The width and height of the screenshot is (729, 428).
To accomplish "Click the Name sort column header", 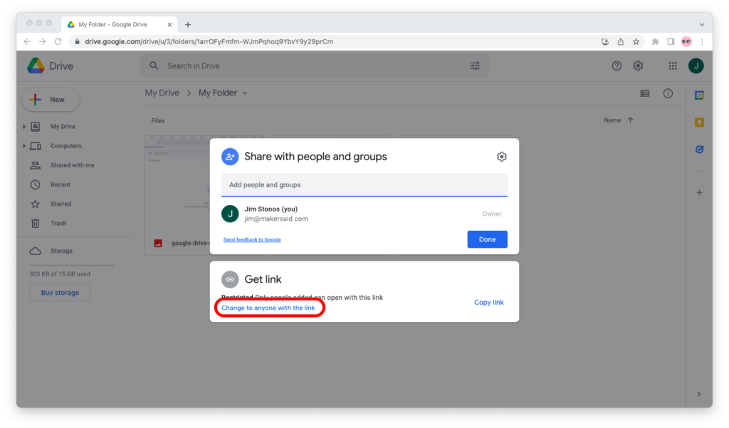I will click(612, 120).
